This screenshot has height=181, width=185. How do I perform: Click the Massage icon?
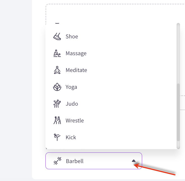click(57, 53)
